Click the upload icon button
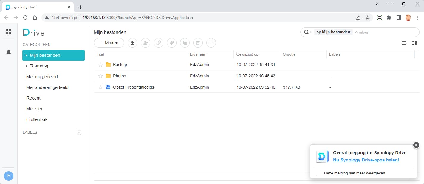This screenshot has height=184, width=424. pos(132,43)
